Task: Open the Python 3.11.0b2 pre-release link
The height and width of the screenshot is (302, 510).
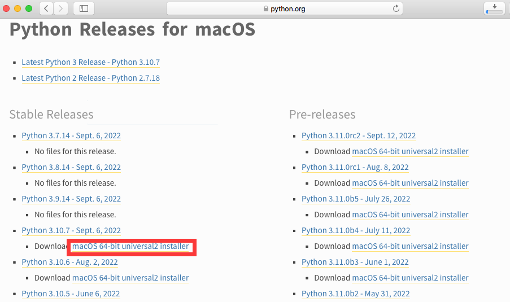Action: [x=355, y=294]
